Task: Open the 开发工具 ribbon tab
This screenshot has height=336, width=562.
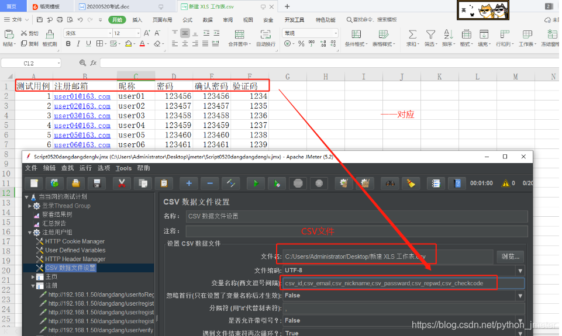Action: click(294, 20)
